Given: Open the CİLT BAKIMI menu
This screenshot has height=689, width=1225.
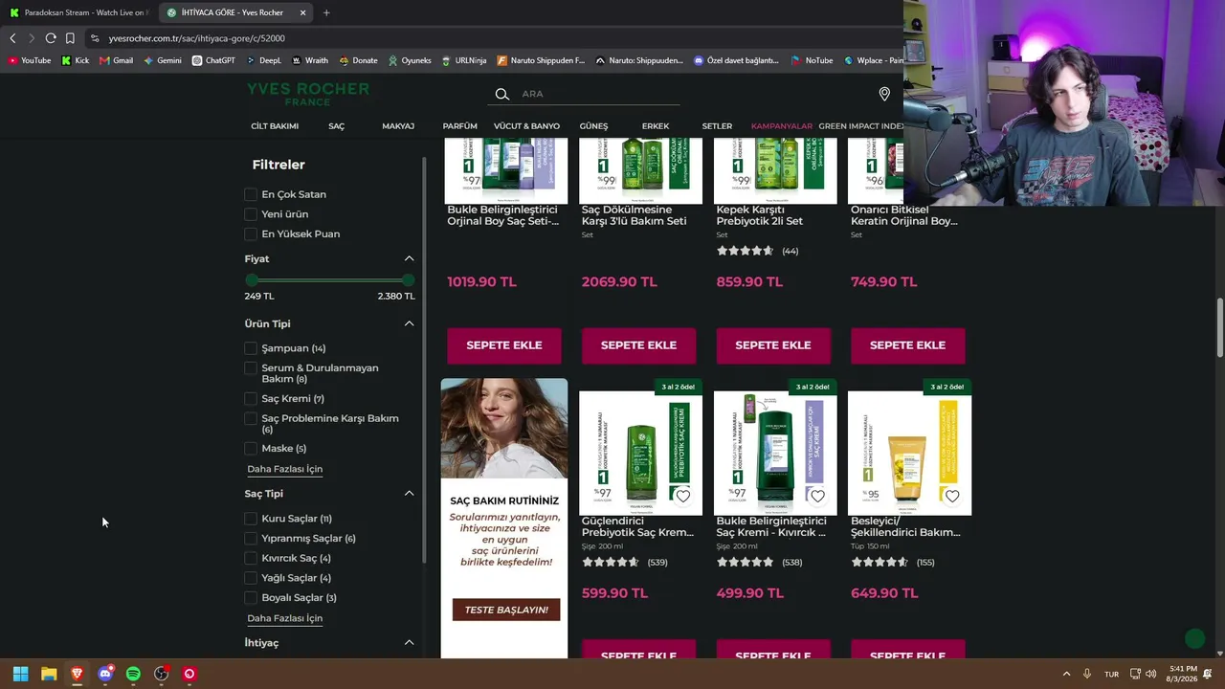Looking at the screenshot, I should point(275,126).
